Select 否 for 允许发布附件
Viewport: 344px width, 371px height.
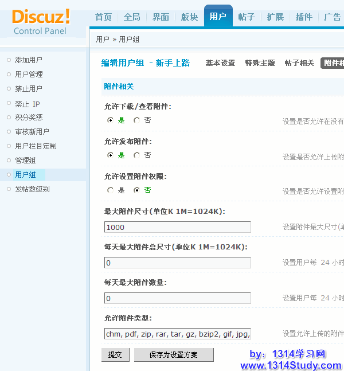tap(136, 155)
